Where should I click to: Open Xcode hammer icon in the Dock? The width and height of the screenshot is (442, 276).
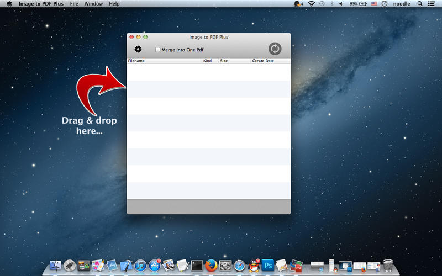click(126, 266)
